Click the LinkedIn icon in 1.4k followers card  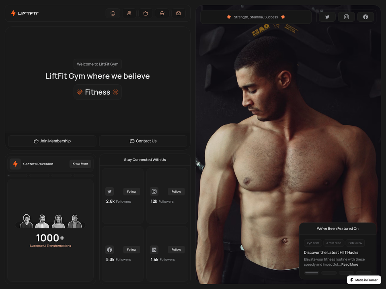pos(154,250)
